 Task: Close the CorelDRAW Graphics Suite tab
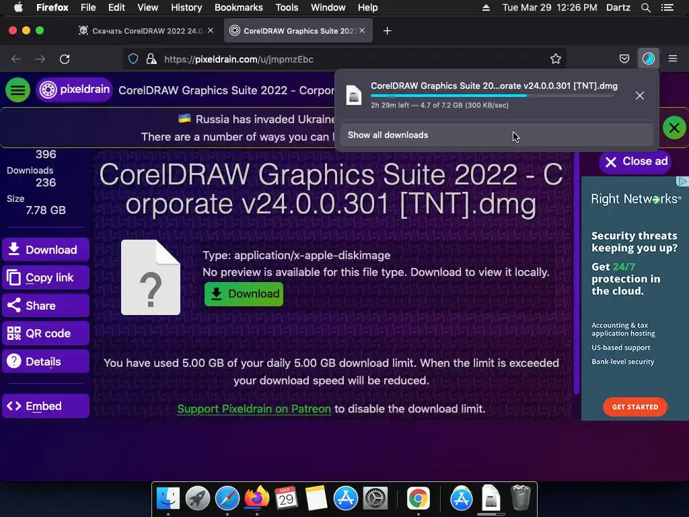361,30
